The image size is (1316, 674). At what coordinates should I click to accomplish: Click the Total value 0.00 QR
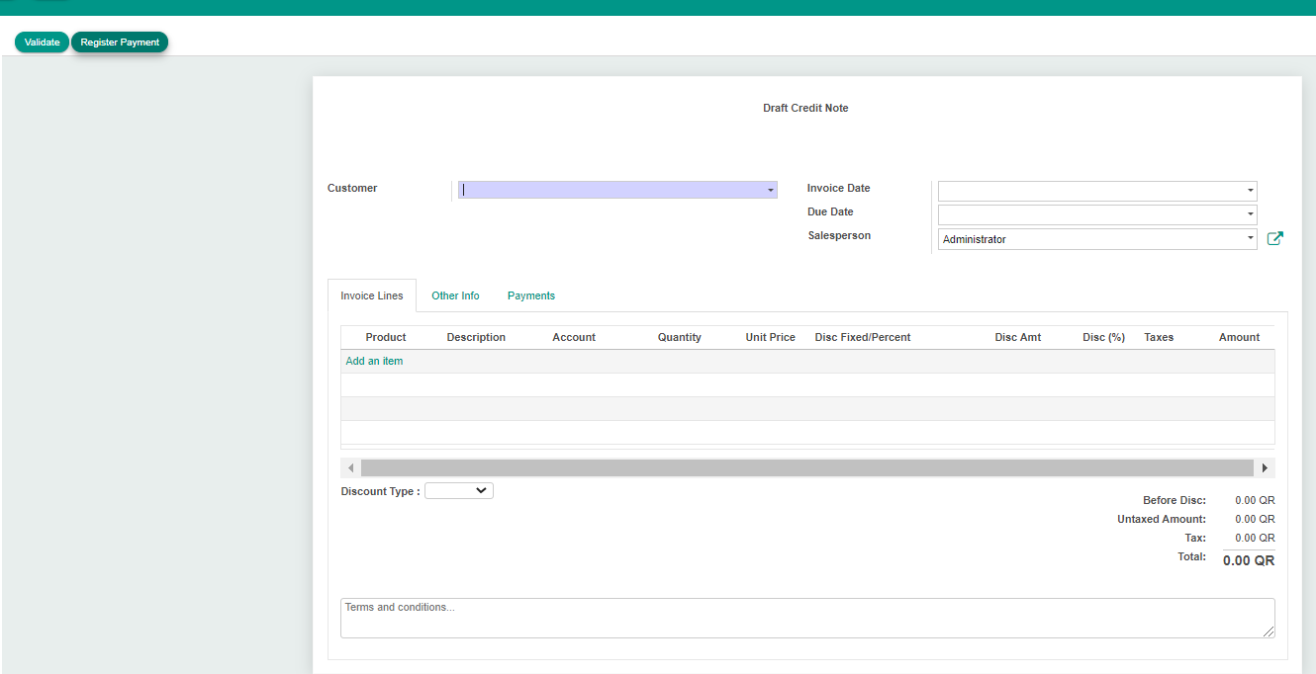[x=1249, y=560]
